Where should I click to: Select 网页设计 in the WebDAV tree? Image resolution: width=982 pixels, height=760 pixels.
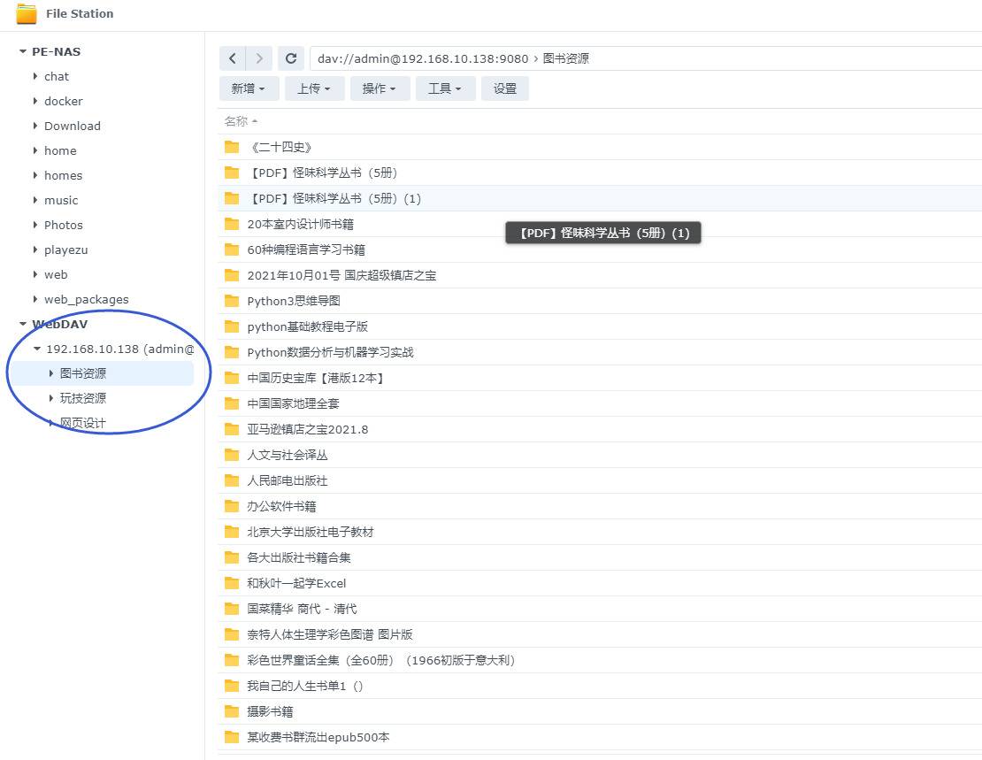point(82,423)
